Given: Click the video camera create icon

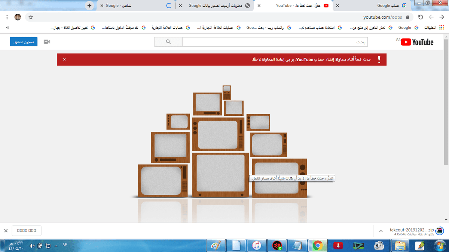Looking at the screenshot, I should tap(47, 42).
